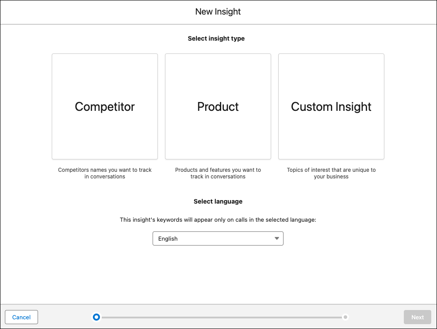Click the products tracking description under Product
Screen dimensions: 437x329
tap(218, 173)
